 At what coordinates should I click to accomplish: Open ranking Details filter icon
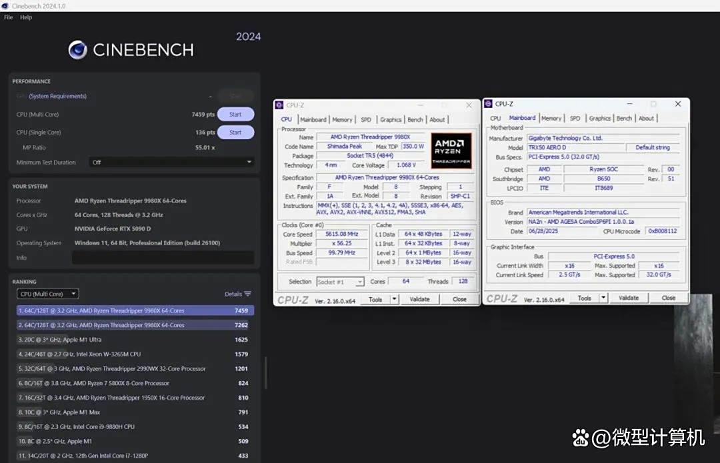click(247, 294)
